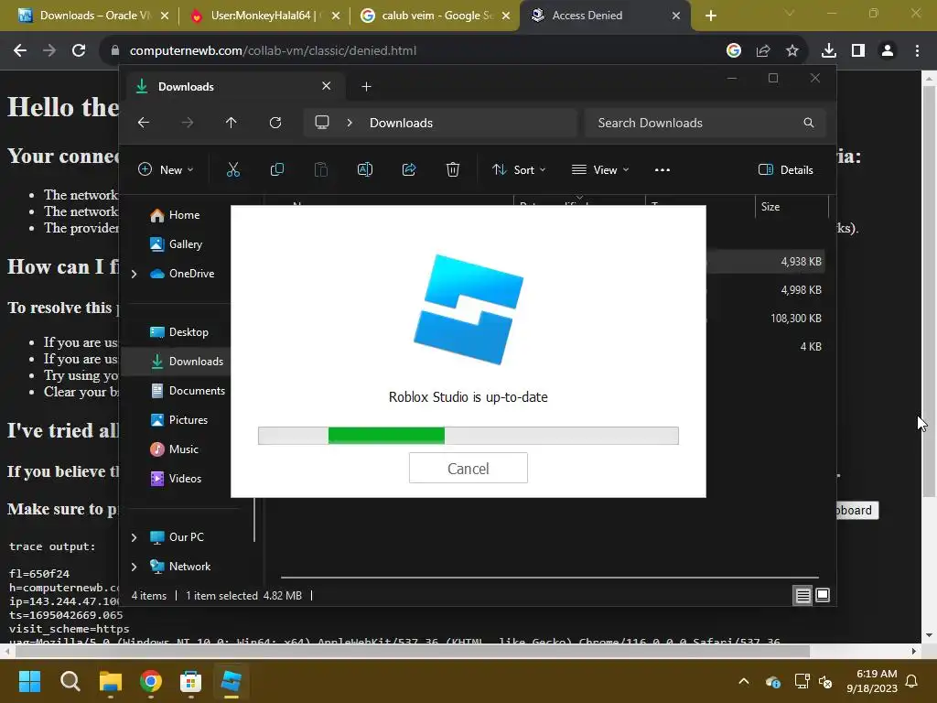Cancel the Roblox Studio updater dialog
Viewport: 937px width, 703px height.
click(468, 468)
